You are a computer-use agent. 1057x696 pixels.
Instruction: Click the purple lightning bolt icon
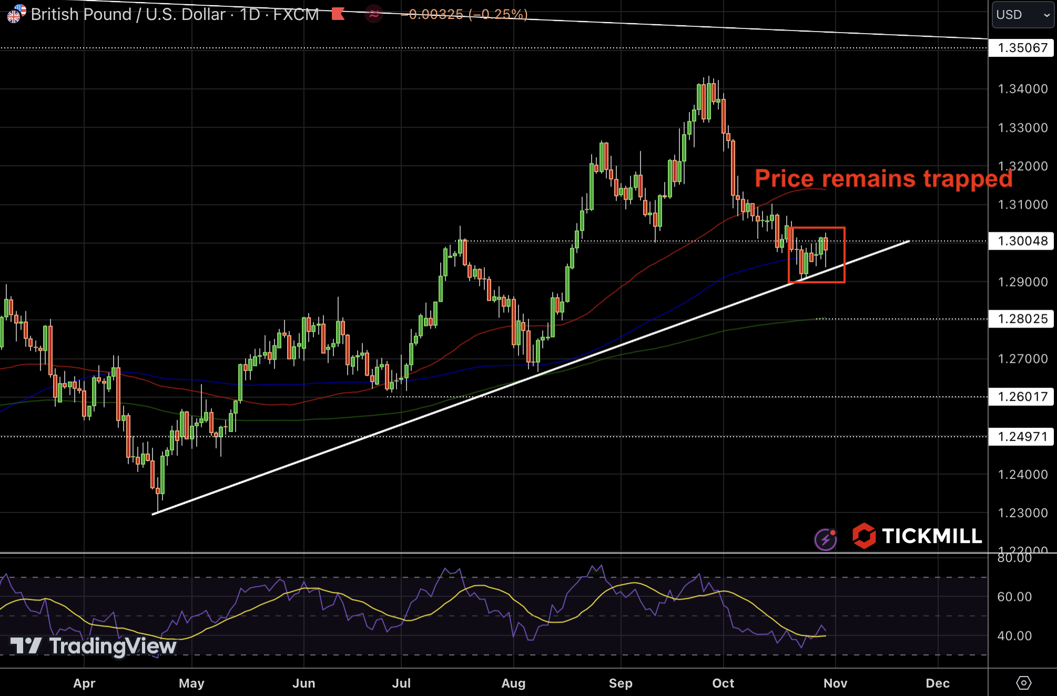point(826,539)
